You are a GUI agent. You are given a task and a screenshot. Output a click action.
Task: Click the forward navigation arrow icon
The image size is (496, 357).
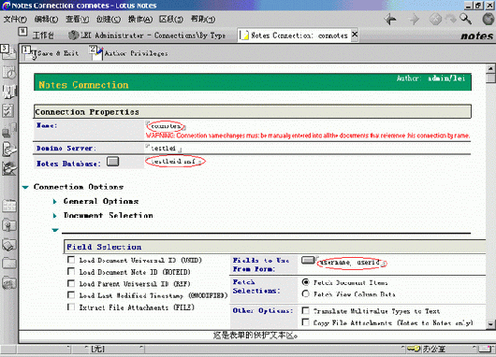(414, 20)
